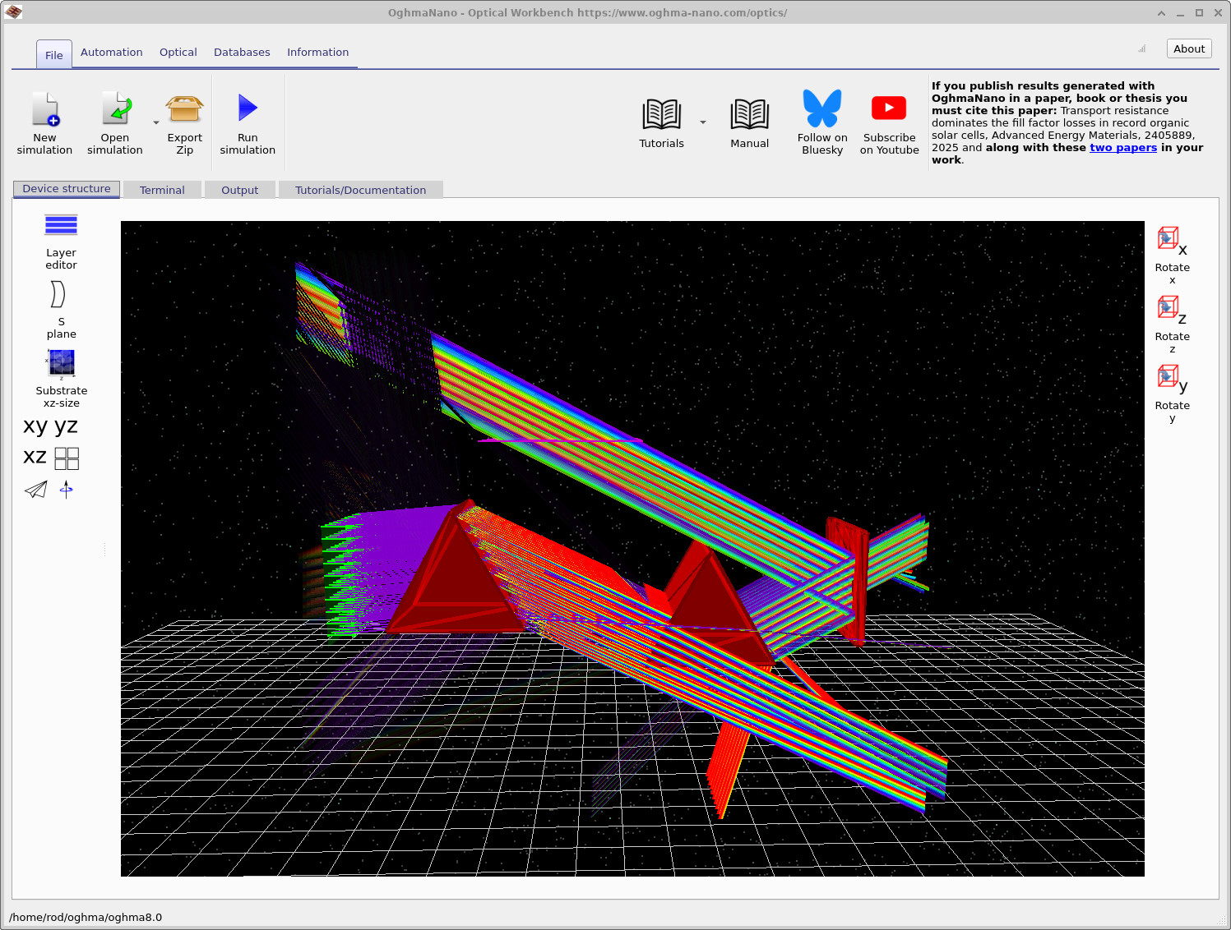Viewport: 1231px width, 930px height.
Task: Switch to the Terminal tab
Action: [x=162, y=190]
